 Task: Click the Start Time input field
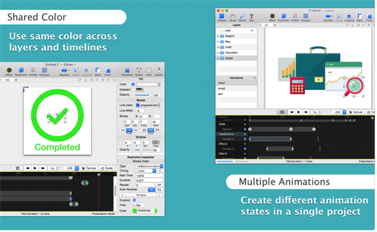pos(150,176)
